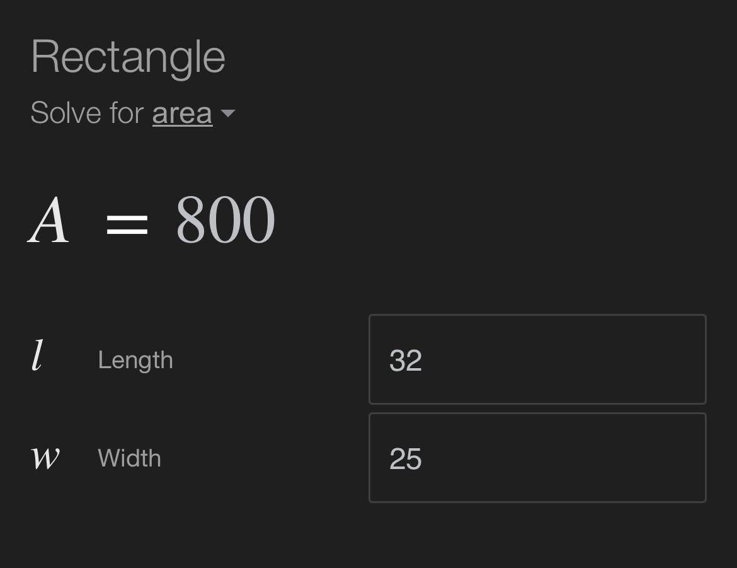Click the italic l length symbol
Viewport: 737px width, 568px height.
pos(38,356)
